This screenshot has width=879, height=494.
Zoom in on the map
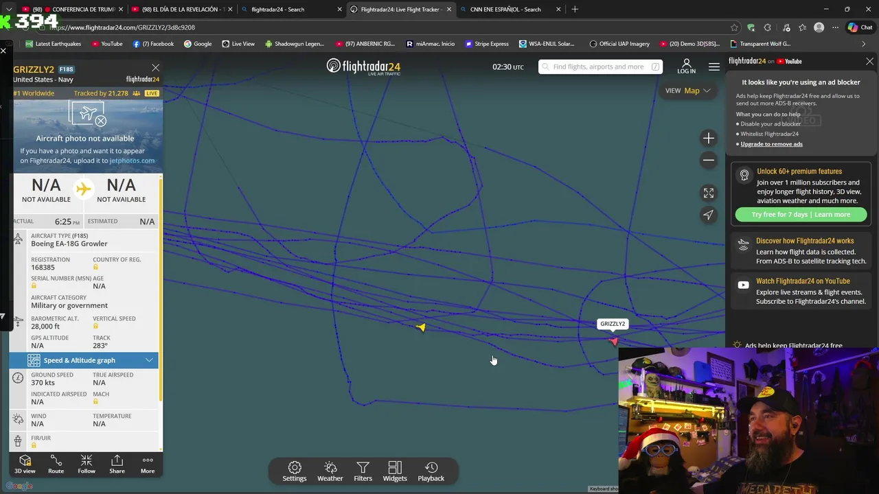click(709, 138)
